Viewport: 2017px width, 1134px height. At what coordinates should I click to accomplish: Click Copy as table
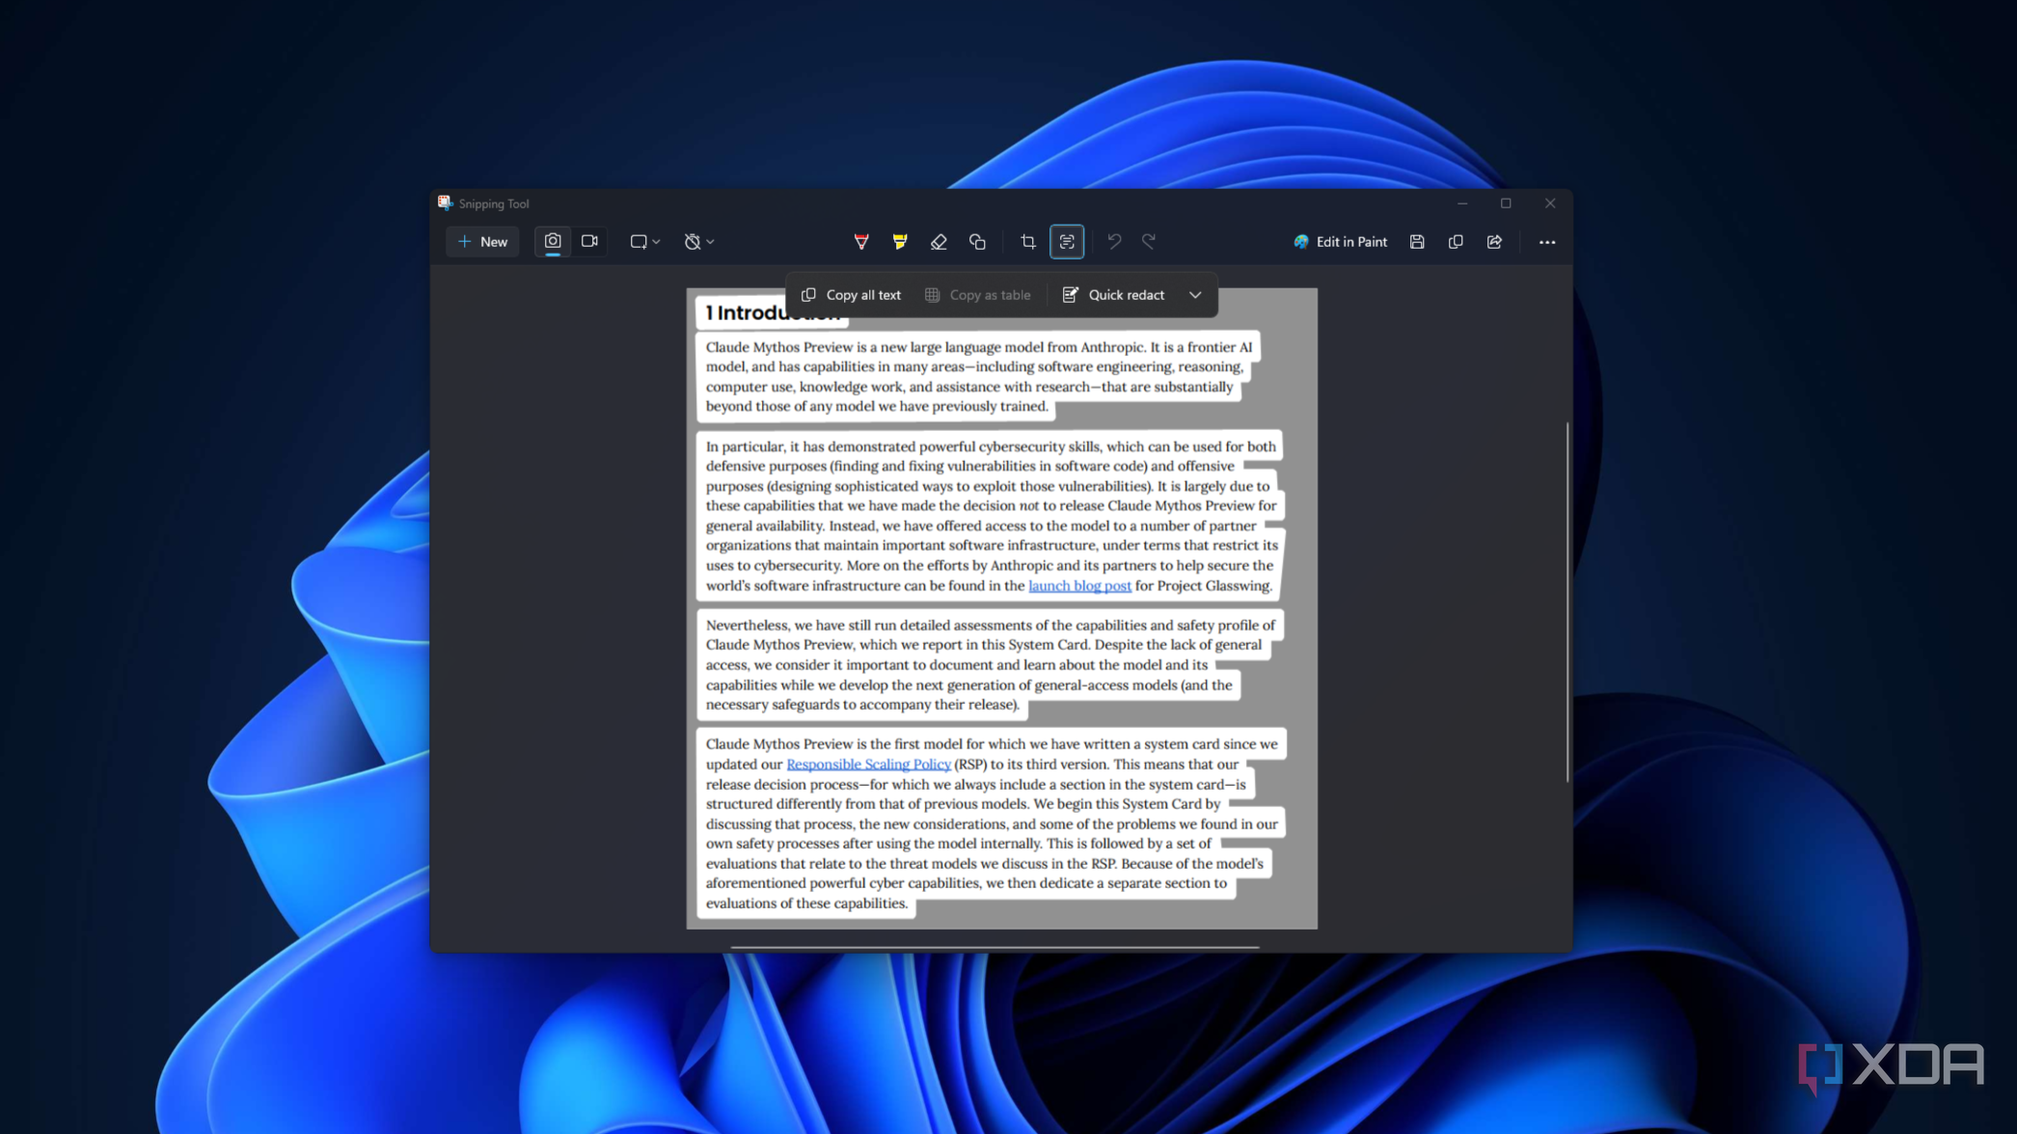tap(978, 295)
